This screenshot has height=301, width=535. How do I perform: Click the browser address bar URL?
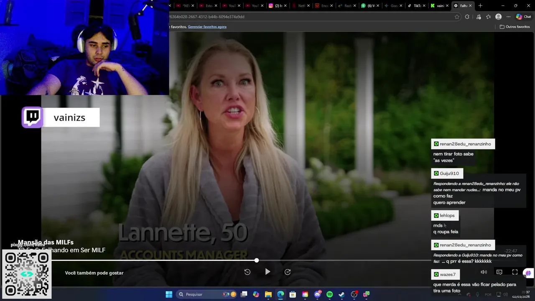tap(207, 17)
